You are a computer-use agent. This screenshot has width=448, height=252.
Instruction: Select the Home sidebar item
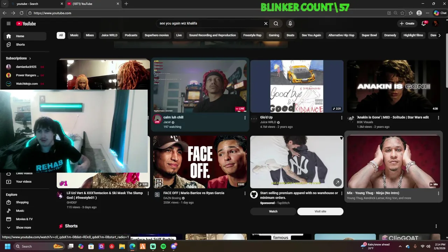(x=24, y=36)
